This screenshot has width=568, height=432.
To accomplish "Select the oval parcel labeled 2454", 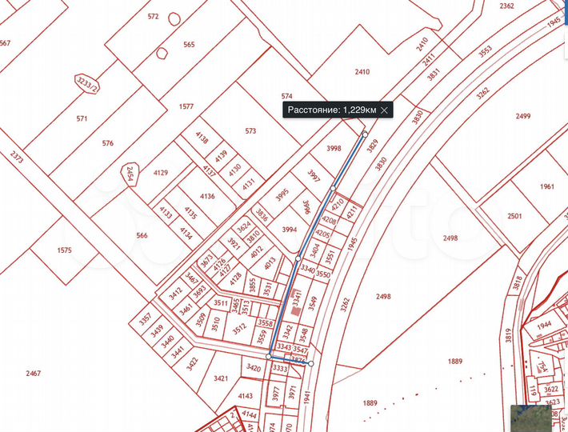I will click(x=130, y=174).
